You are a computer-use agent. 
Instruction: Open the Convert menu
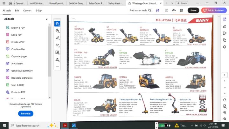tap(27, 11)
